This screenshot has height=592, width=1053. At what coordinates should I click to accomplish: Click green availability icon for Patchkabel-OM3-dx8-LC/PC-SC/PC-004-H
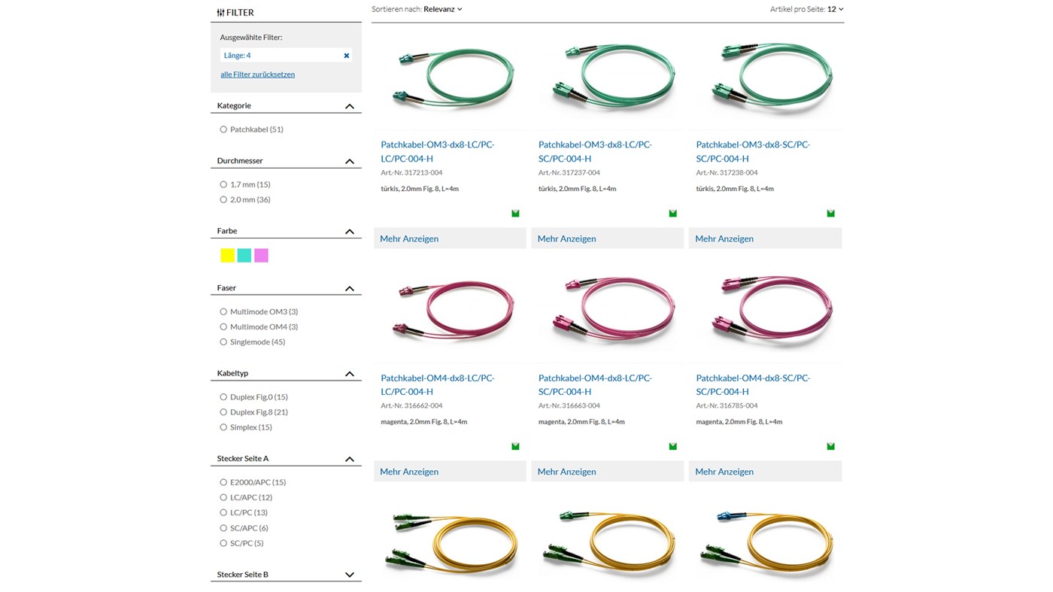pos(672,214)
